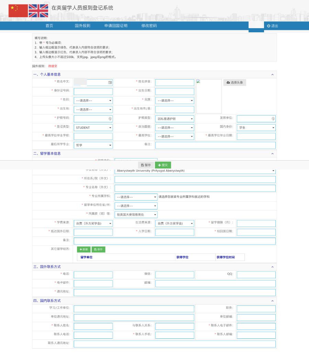
Task: Open the 修改密码 navigation tab
Action: pyautogui.click(x=149, y=26)
